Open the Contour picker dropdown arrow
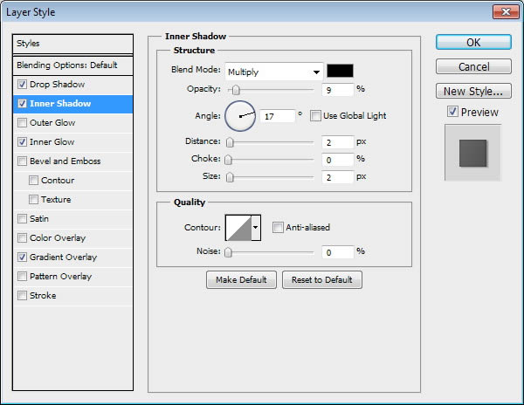 click(x=256, y=227)
